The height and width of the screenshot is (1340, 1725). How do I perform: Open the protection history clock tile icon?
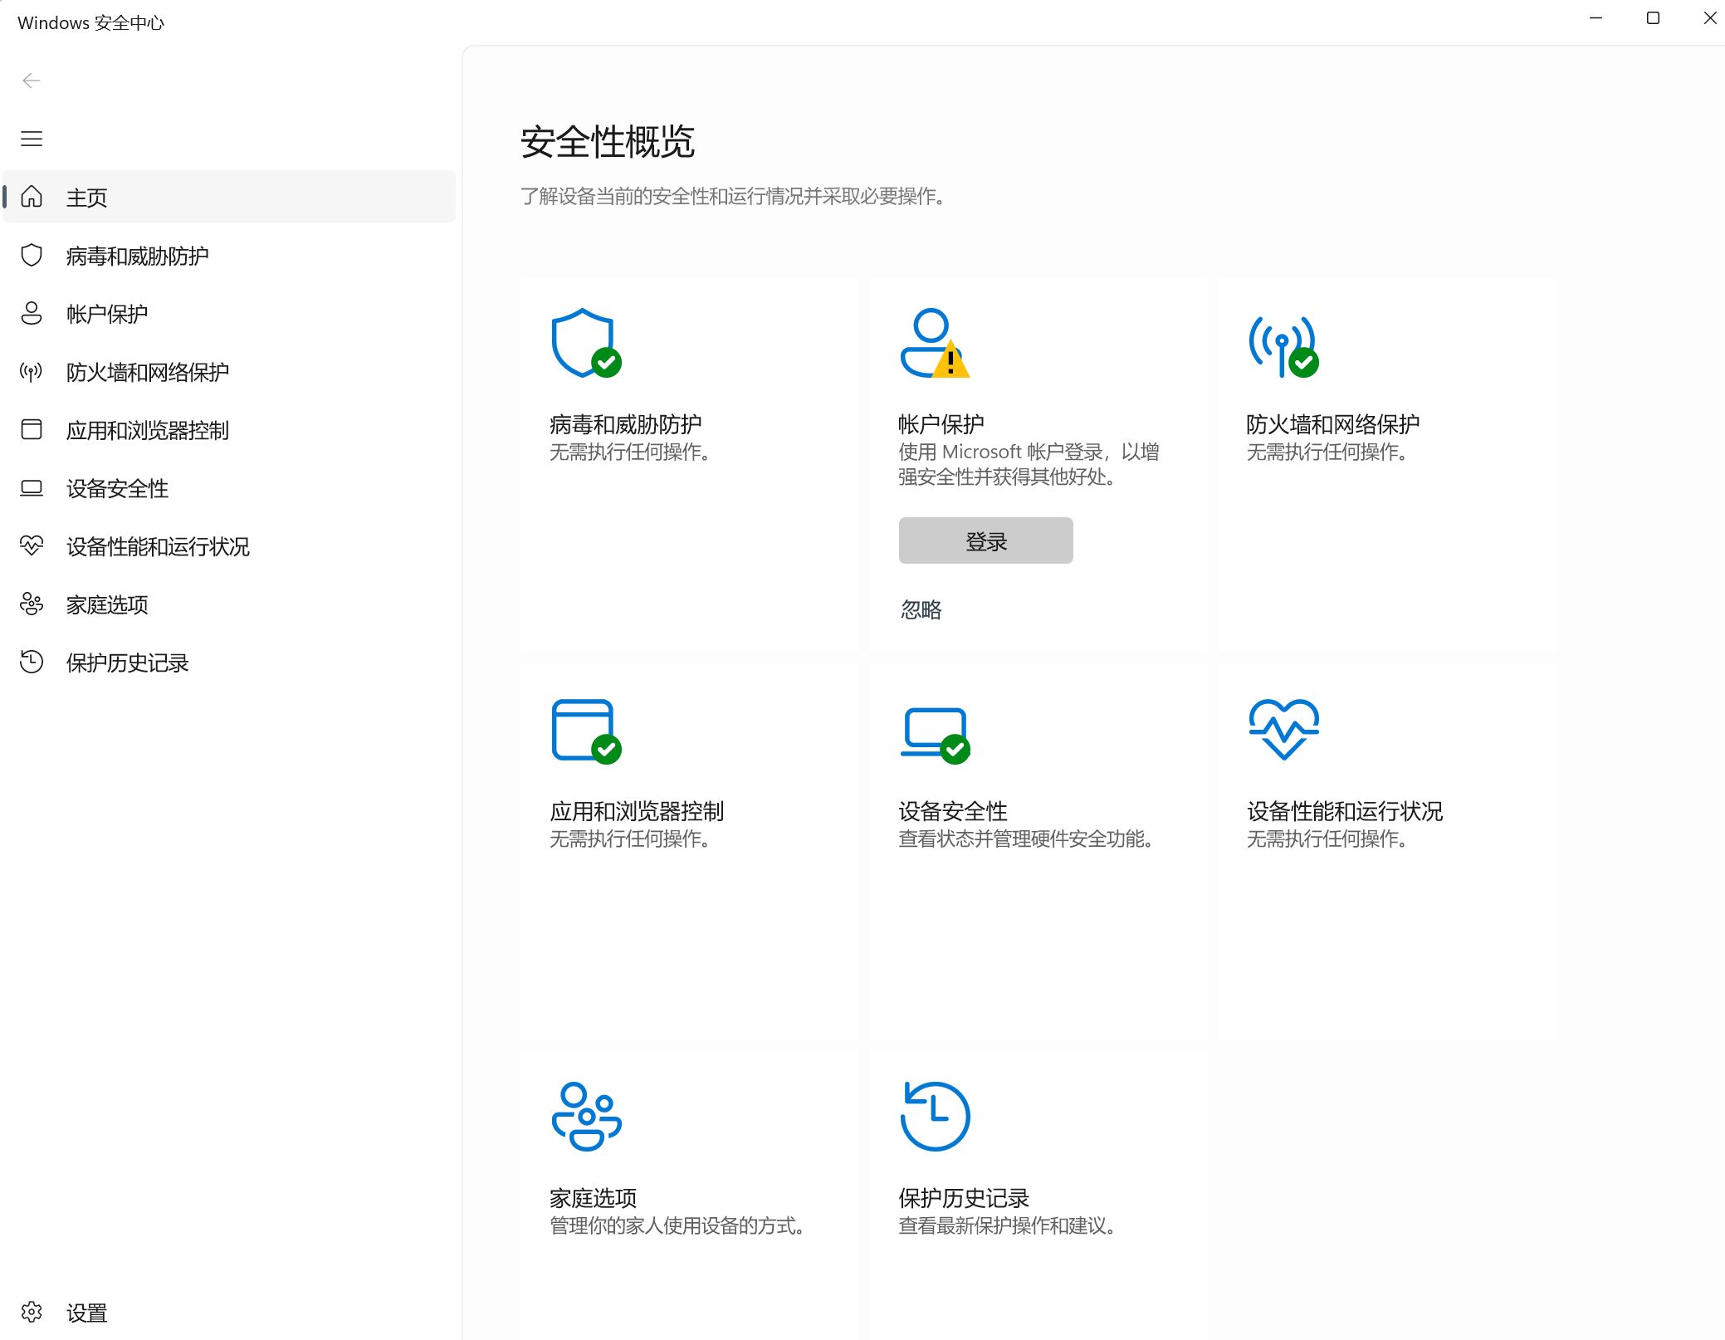coord(935,1117)
